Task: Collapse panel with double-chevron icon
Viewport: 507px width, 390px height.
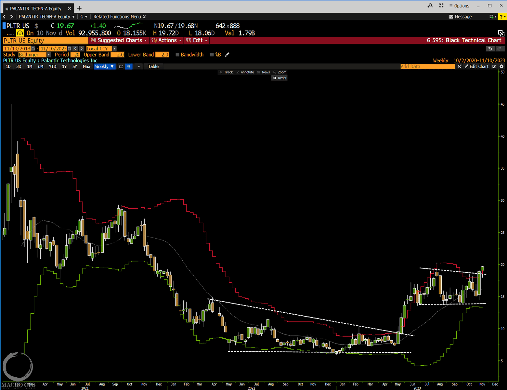Action: 459,66
